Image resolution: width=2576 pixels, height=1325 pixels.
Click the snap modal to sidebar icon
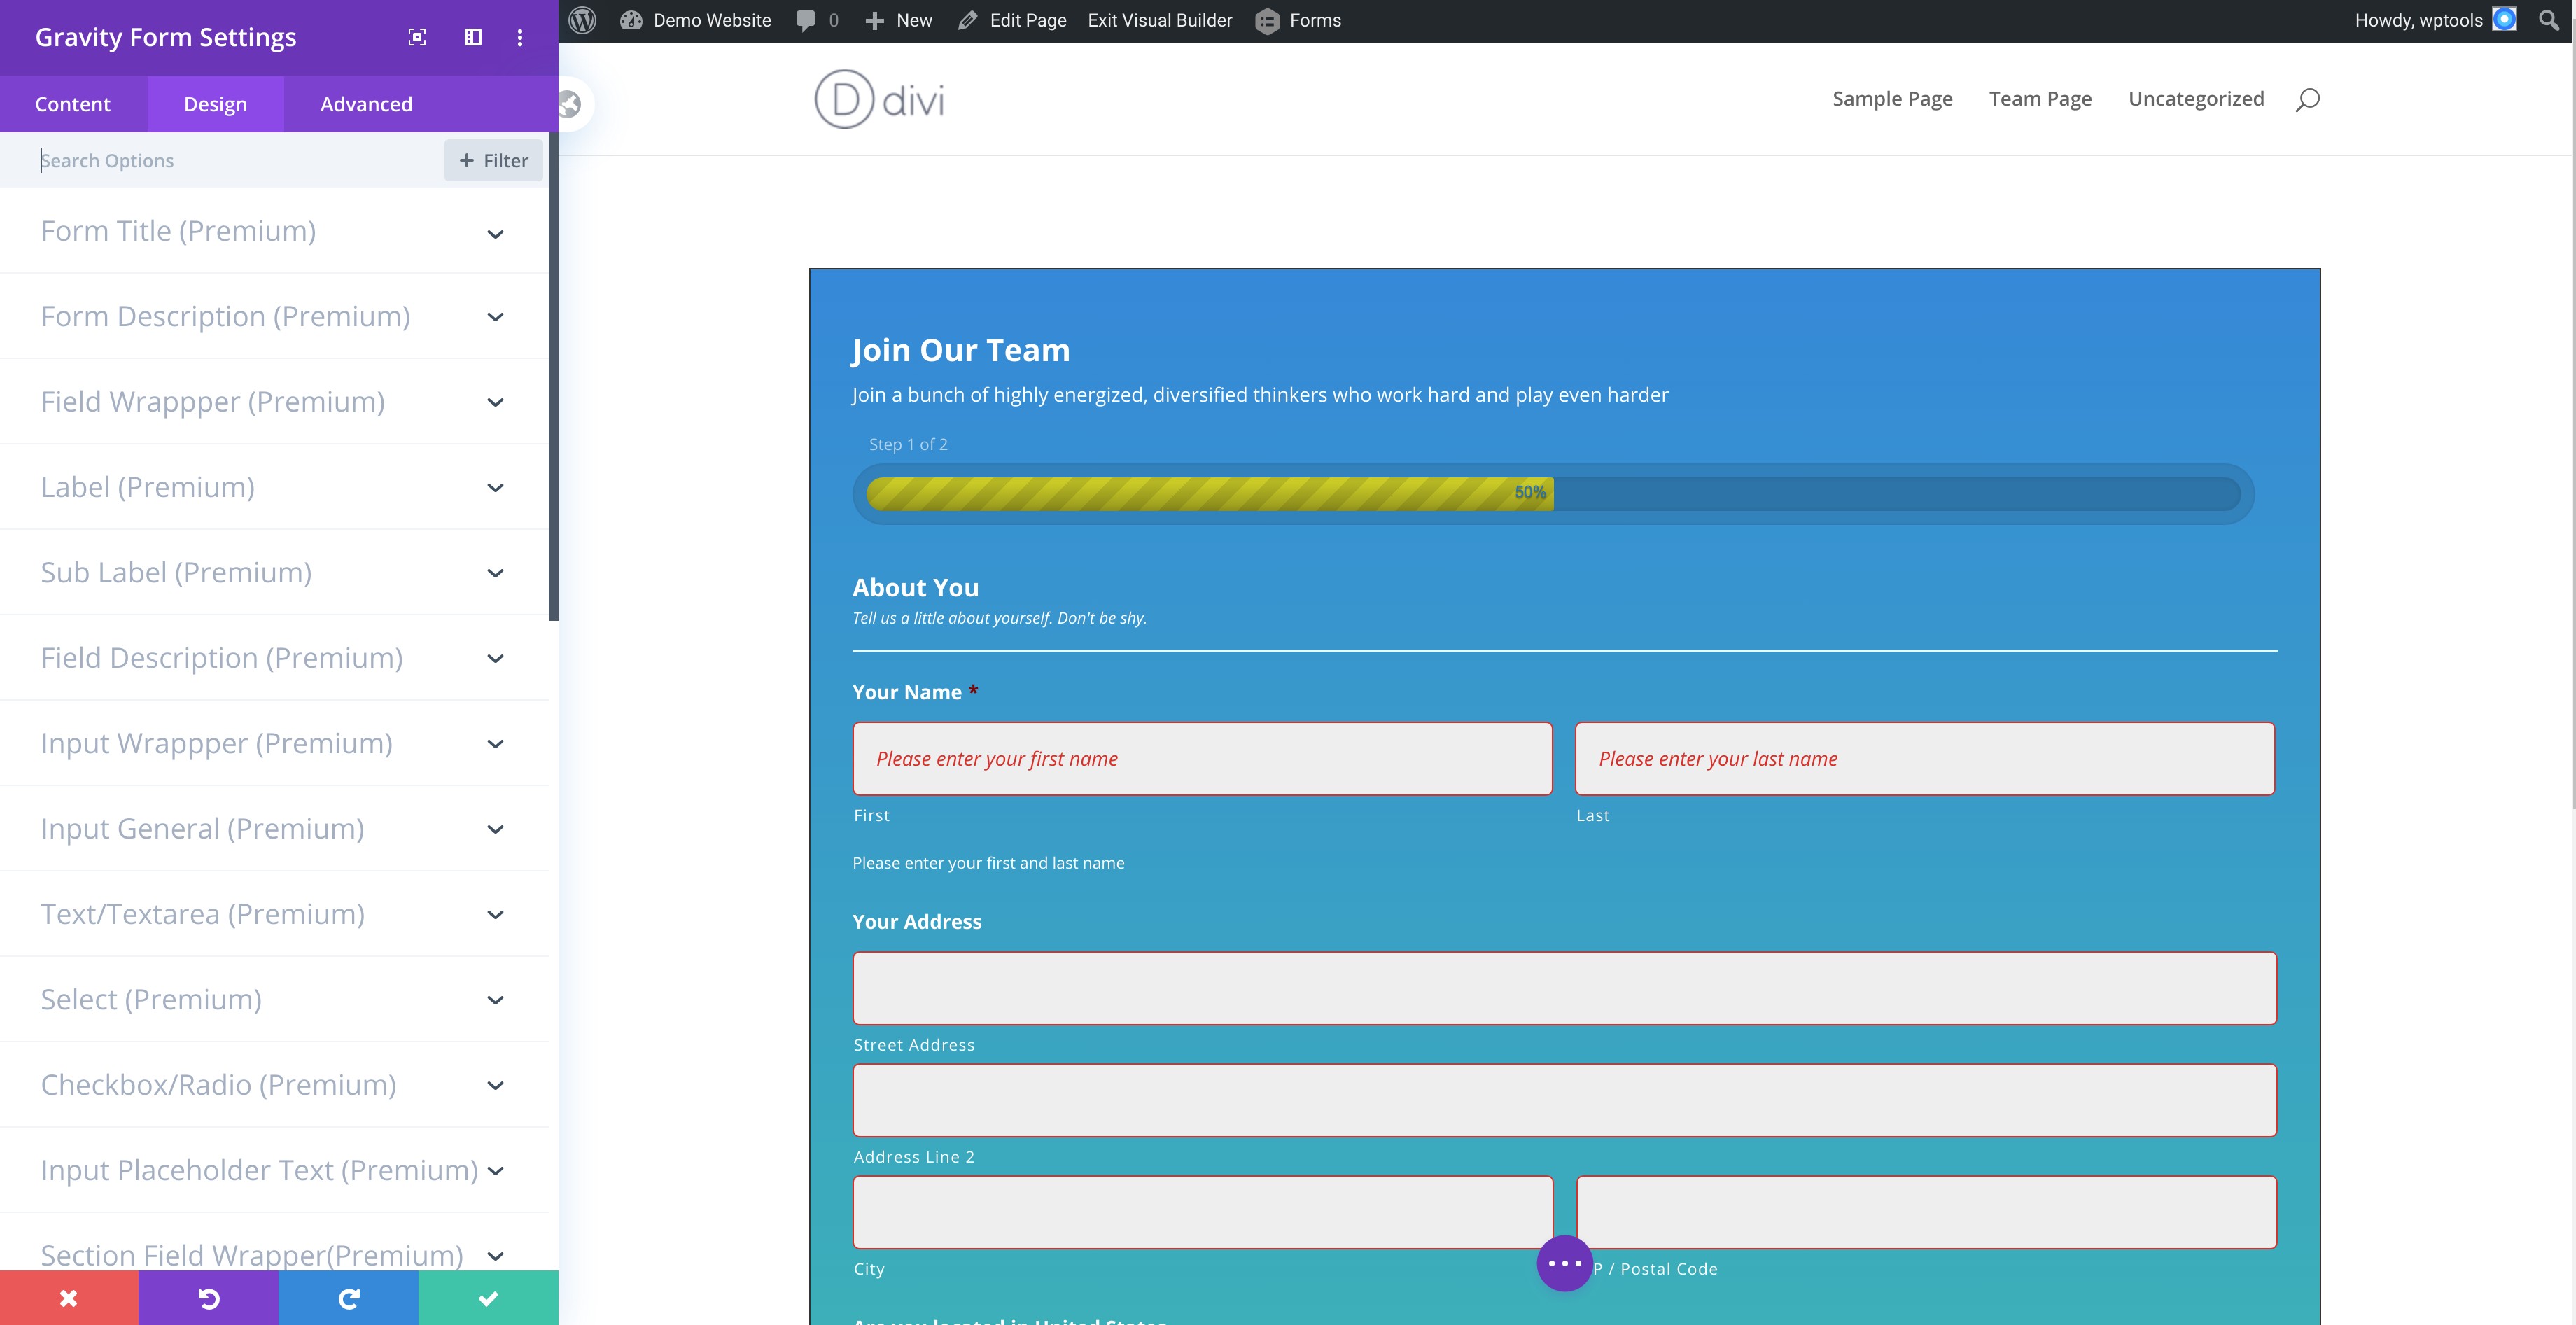tap(473, 37)
